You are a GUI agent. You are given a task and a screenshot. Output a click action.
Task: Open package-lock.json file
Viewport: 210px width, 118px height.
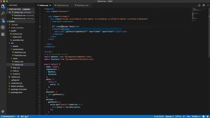point(21,89)
